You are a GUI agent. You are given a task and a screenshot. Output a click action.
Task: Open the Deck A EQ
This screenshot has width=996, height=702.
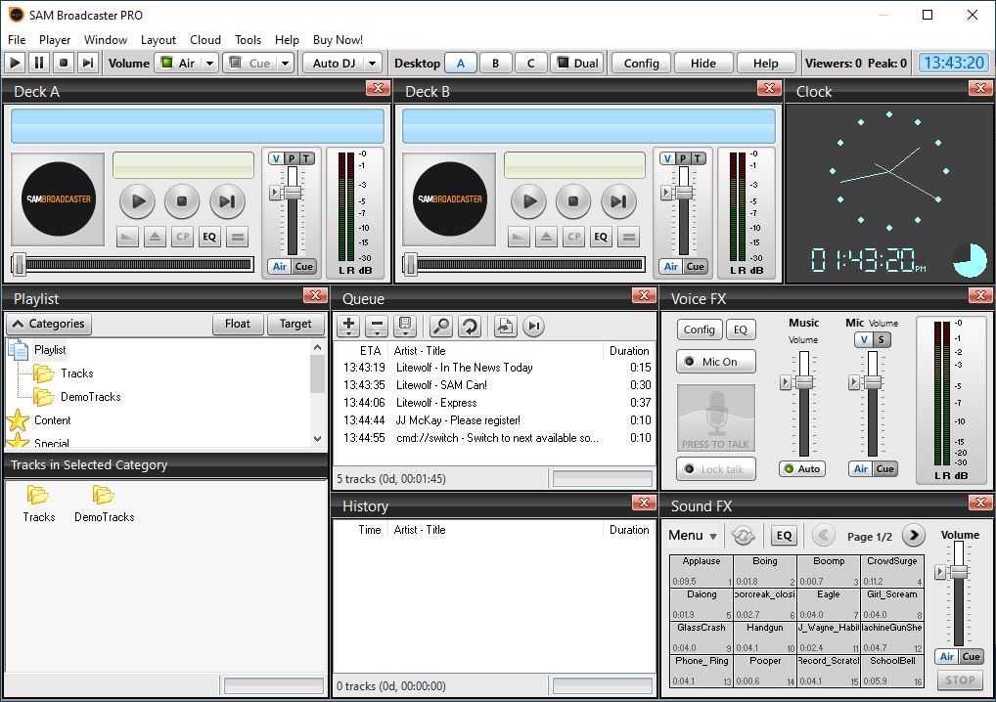point(209,238)
